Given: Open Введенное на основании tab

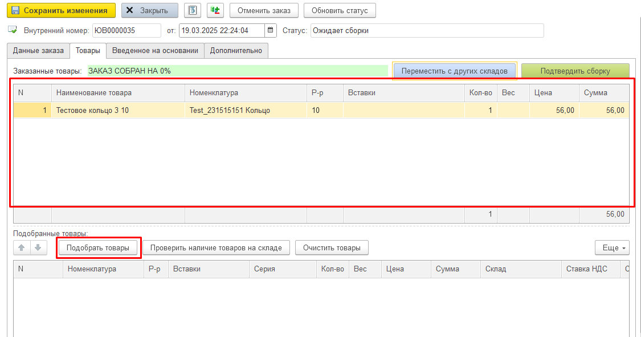Looking at the screenshot, I should click(x=156, y=50).
